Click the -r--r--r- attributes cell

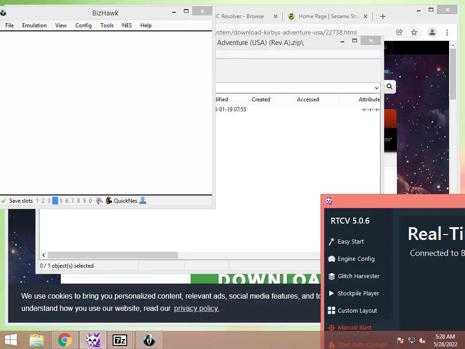[x=370, y=110]
